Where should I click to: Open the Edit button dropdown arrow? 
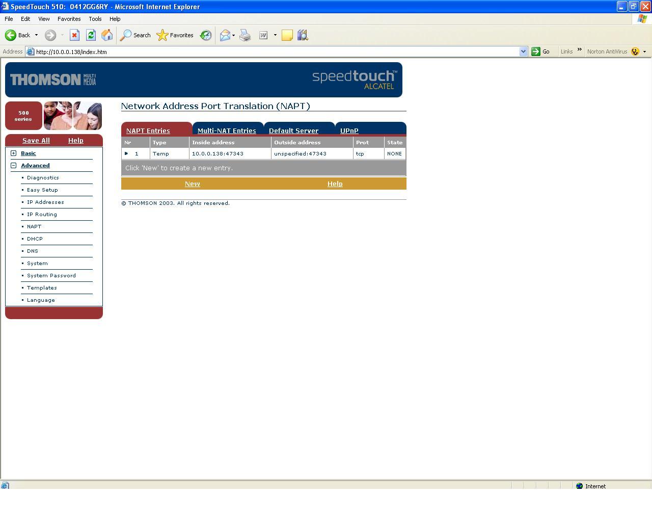click(275, 35)
